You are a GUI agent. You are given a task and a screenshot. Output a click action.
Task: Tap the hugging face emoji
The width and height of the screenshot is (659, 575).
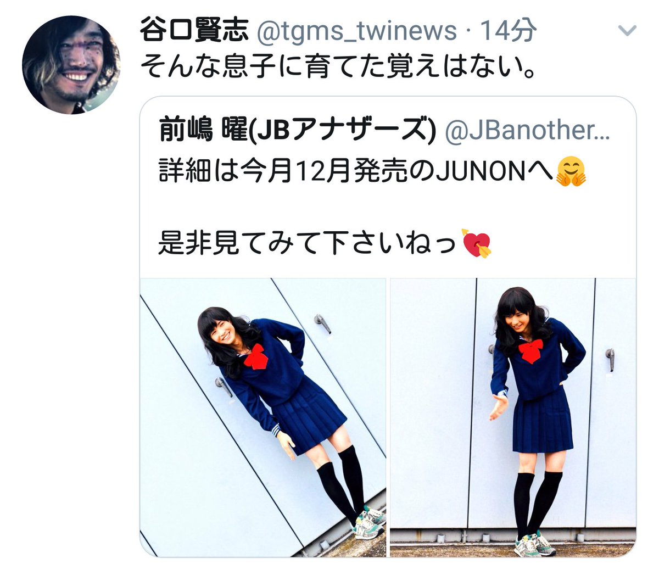point(571,172)
